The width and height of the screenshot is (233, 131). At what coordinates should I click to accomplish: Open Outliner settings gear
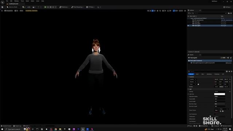(x=231, y=13)
